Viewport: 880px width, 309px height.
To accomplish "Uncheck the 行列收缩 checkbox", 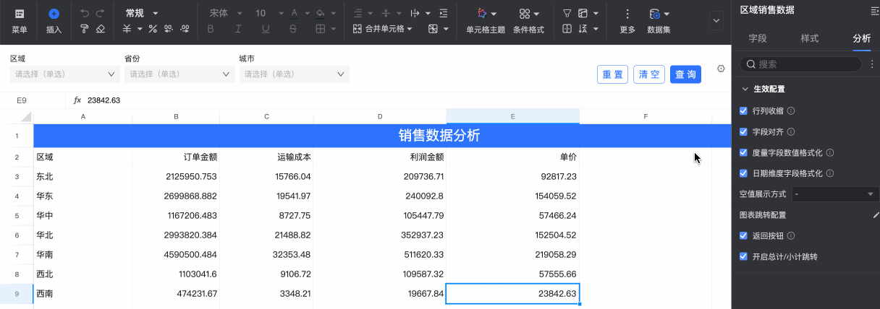I will 743,111.
